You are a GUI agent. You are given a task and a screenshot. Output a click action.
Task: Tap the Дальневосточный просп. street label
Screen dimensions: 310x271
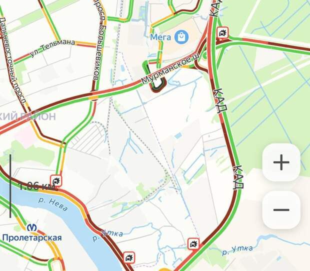pyautogui.click(x=12, y=60)
